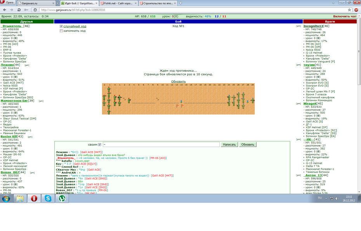Click the volume speaker tray icon
The width and height of the screenshot is (361, 231).
pos(337,198)
